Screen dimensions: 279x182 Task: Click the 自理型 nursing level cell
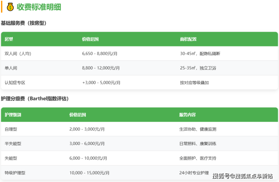(x=11, y=129)
